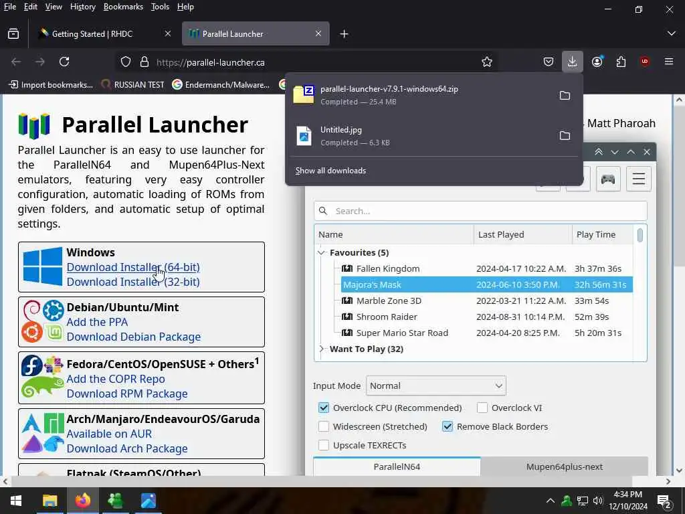Enable the Overclock VI checkbox

(482, 408)
